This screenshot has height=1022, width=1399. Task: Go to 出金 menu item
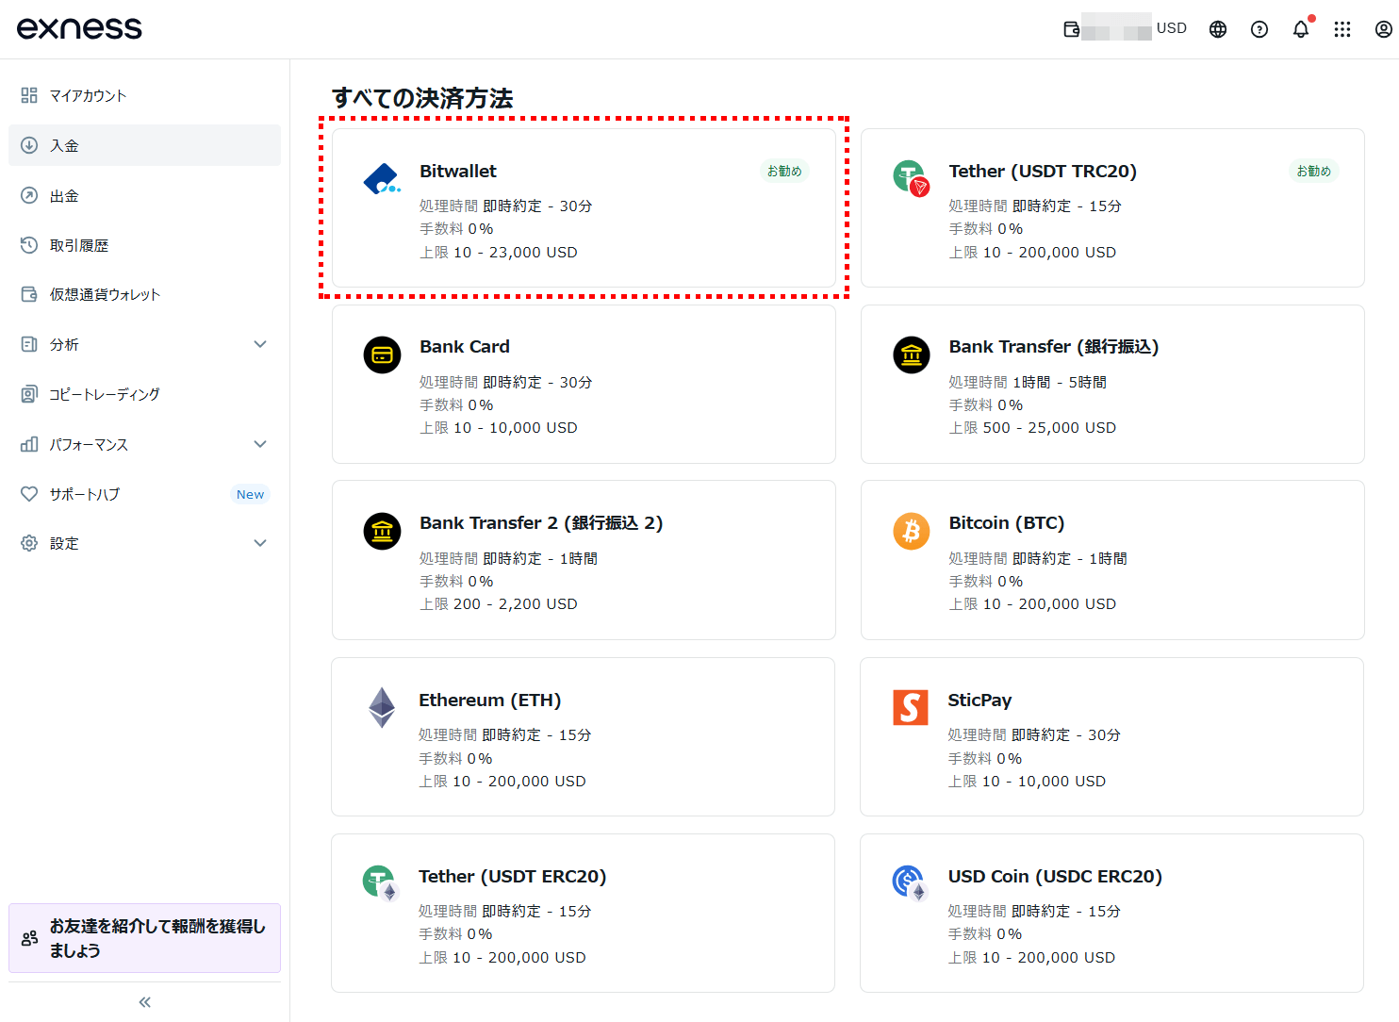(x=144, y=195)
